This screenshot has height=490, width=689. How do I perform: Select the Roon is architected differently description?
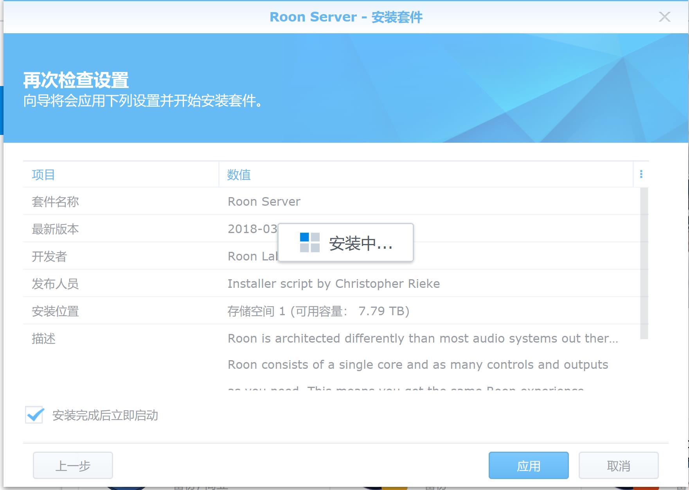pos(423,338)
